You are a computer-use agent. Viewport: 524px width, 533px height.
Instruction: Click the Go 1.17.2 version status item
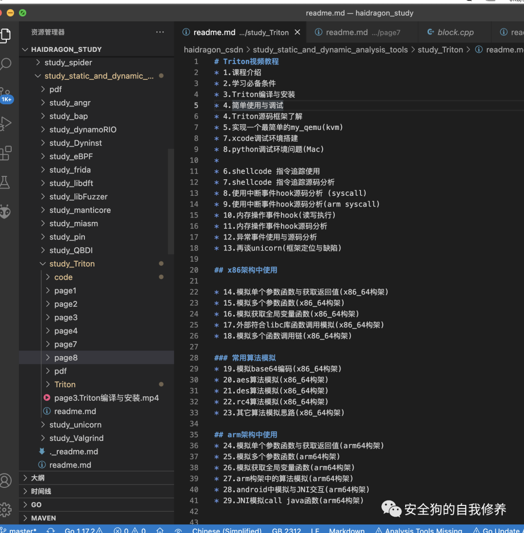click(x=83, y=530)
